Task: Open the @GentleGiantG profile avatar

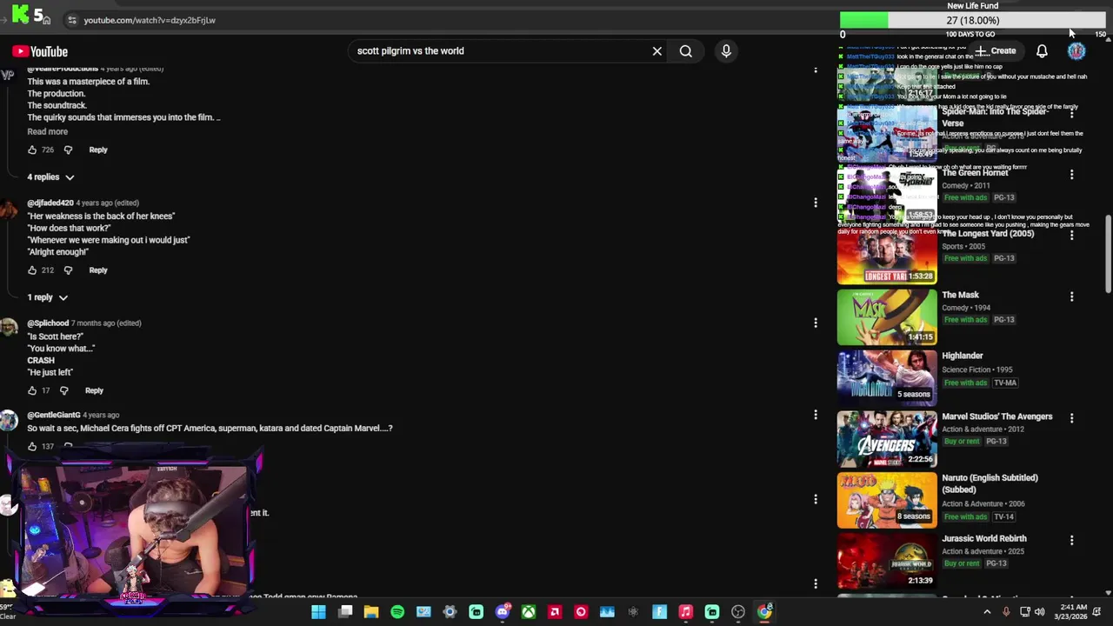Action: pyautogui.click(x=8, y=421)
